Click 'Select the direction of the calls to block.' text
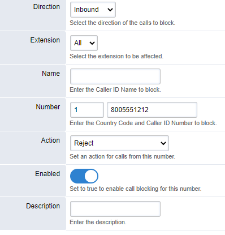Screen dimensions: 225x235 [123, 23]
